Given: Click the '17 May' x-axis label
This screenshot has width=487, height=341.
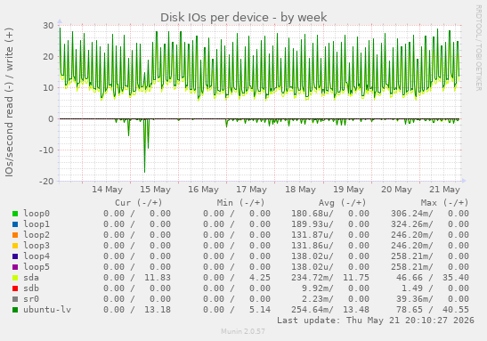Looking at the screenshot, I should tap(252, 190).
